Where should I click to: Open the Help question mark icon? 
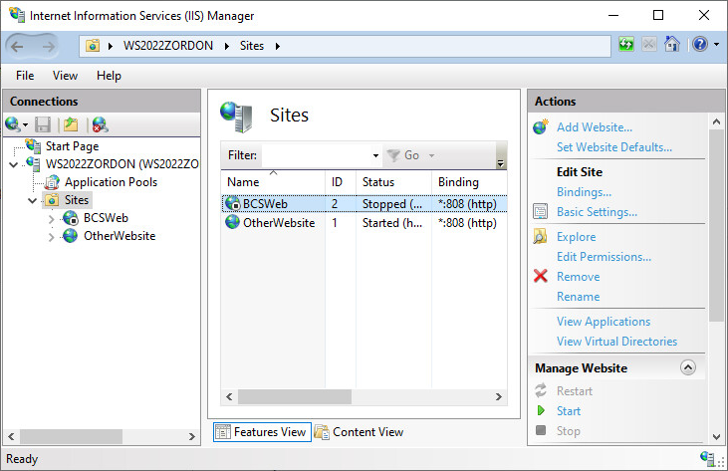(x=699, y=45)
